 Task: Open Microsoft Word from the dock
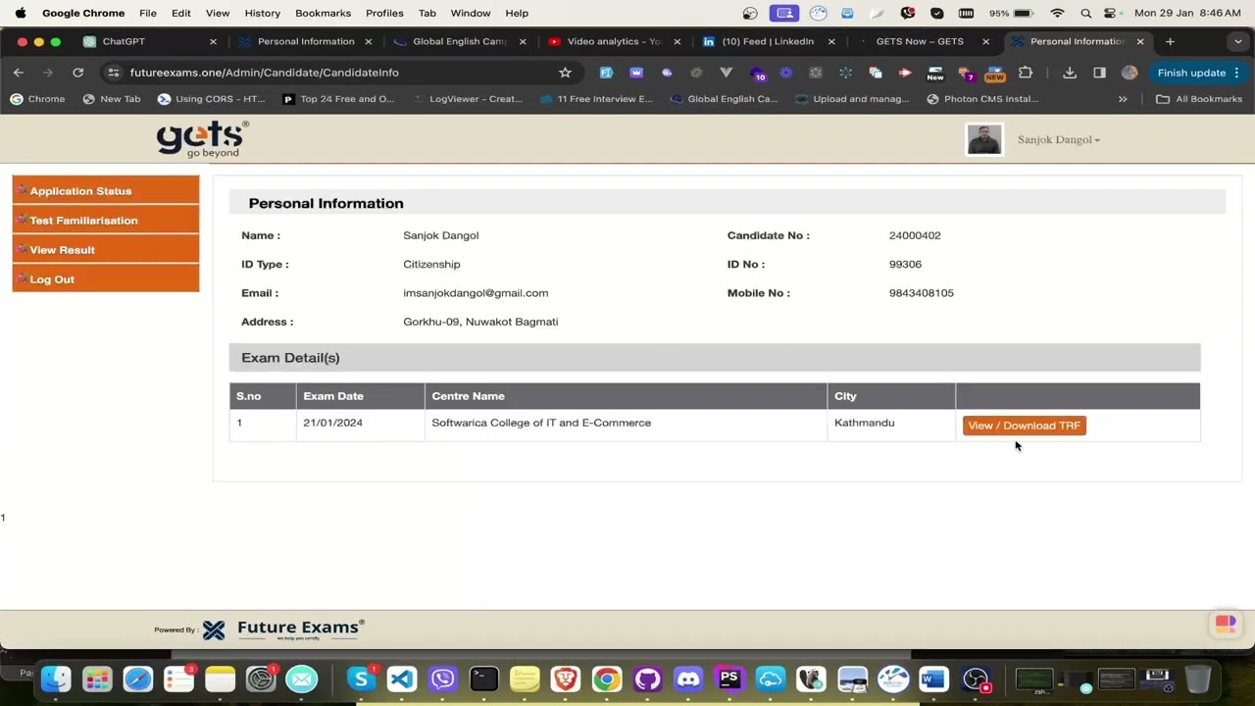933,679
